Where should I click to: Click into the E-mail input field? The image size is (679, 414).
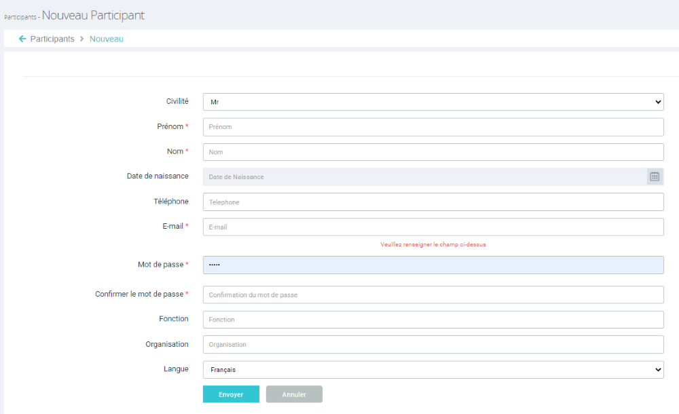(433, 227)
